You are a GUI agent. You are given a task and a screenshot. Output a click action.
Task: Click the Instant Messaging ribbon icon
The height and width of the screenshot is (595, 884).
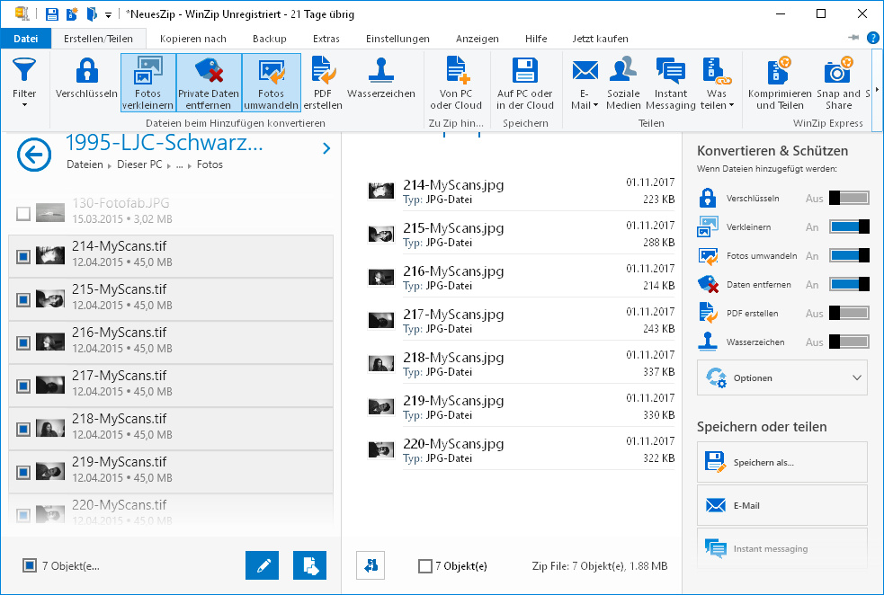click(670, 72)
